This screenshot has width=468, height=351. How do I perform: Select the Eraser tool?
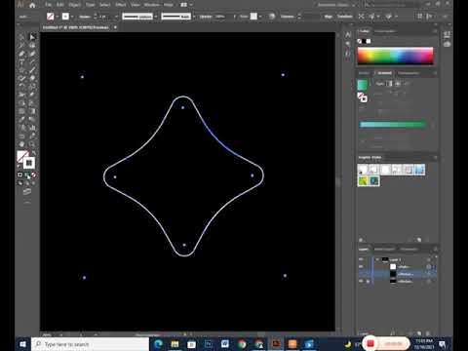pyautogui.click(x=32, y=78)
